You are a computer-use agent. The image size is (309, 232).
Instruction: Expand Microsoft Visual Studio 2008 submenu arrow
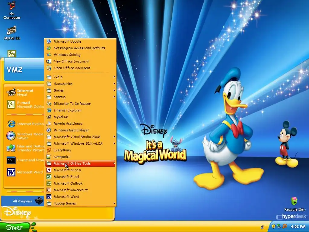(114, 137)
